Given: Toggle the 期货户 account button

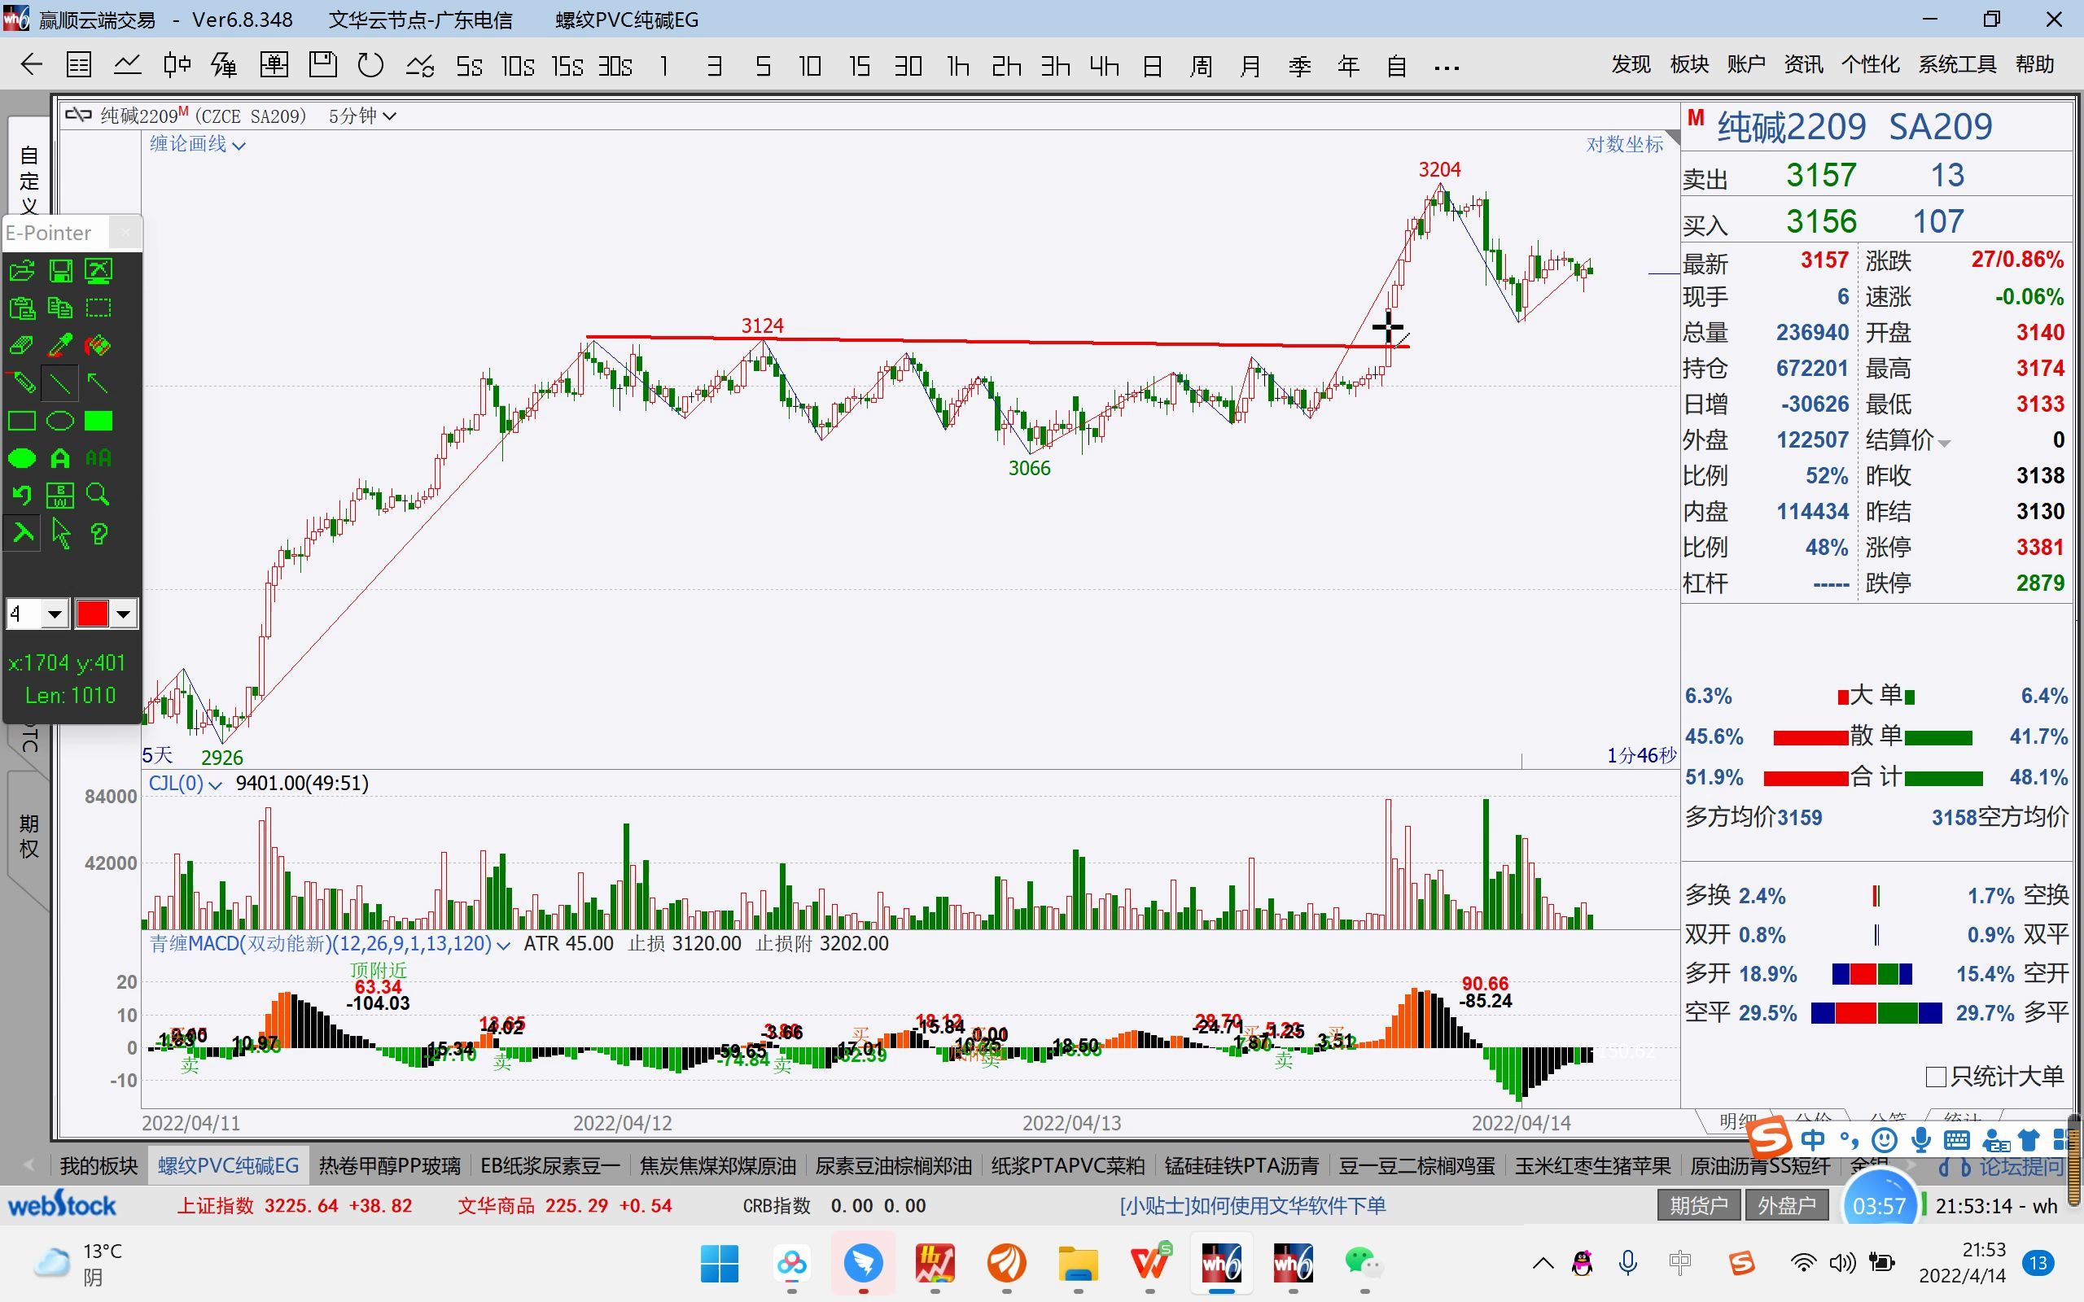Looking at the screenshot, I should tap(1698, 1205).
